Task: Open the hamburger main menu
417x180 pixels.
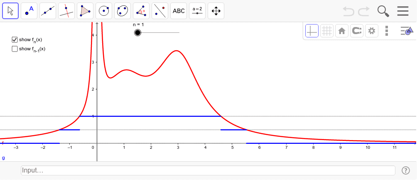Action: [x=403, y=11]
